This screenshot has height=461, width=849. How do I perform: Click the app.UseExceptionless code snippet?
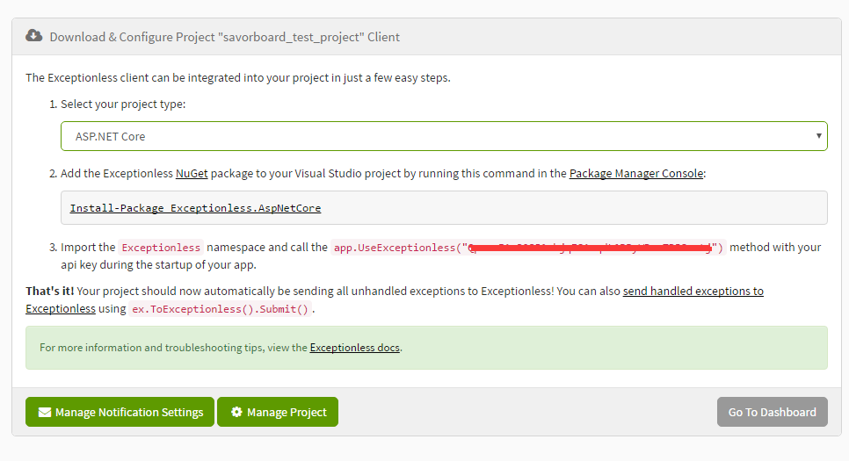tap(528, 248)
